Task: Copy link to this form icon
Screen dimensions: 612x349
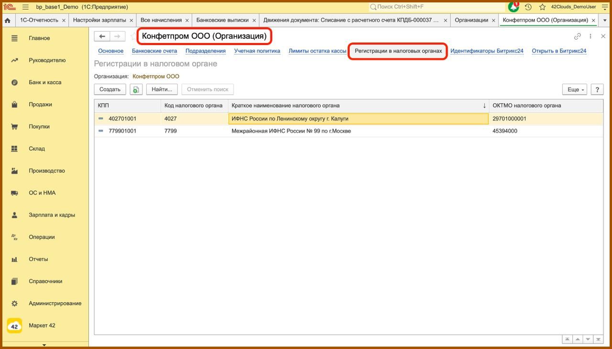Action: [578, 36]
